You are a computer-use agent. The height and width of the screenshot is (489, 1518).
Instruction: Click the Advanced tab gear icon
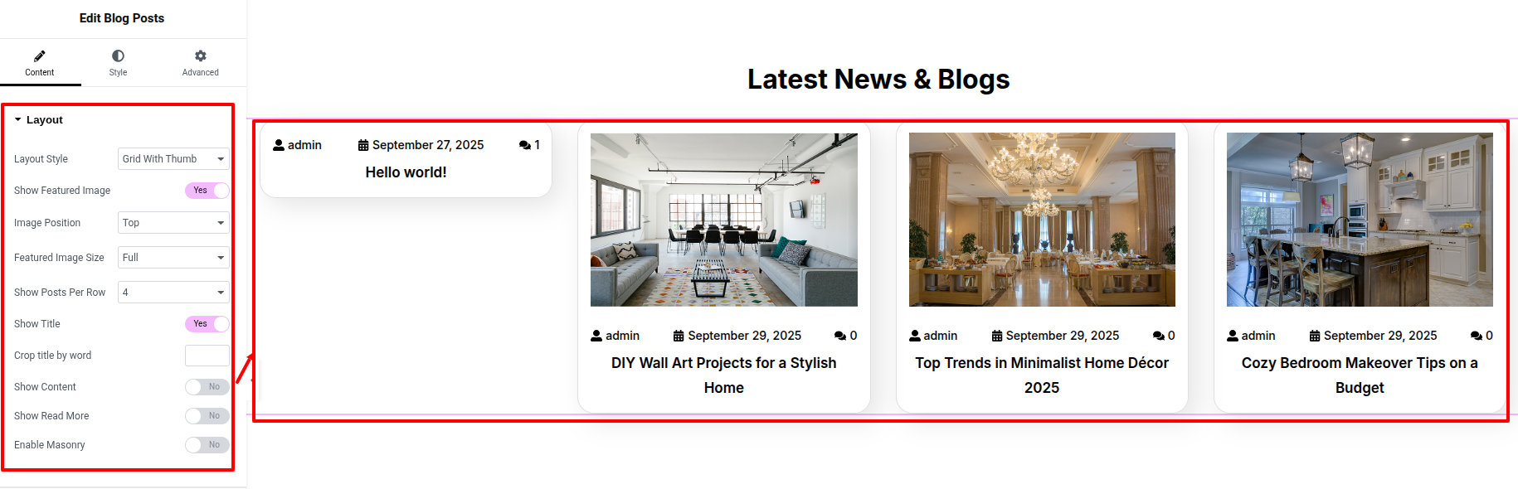coord(200,56)
